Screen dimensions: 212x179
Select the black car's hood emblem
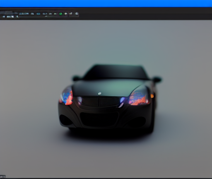(x=99, y=94)
